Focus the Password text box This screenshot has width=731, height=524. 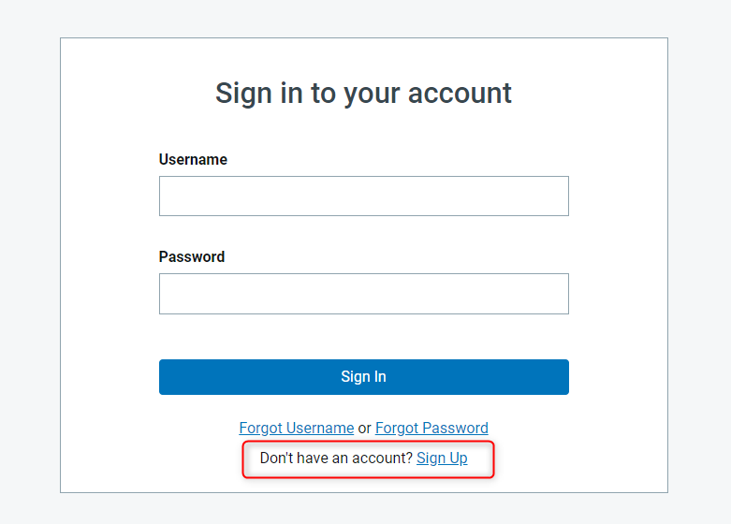click(x=363, y=294)
